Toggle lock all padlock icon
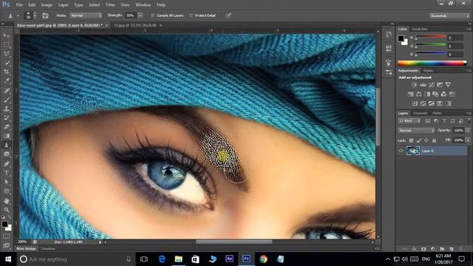 [x=434, y=140]
